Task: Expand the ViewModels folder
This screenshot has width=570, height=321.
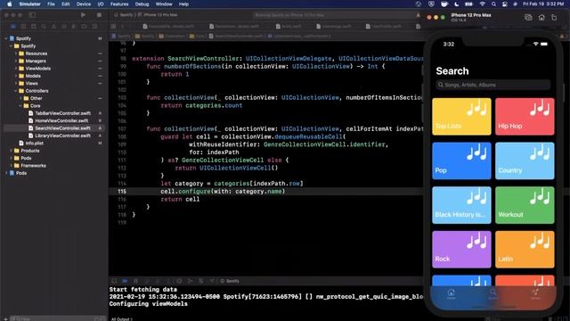Action: (16, 69)
